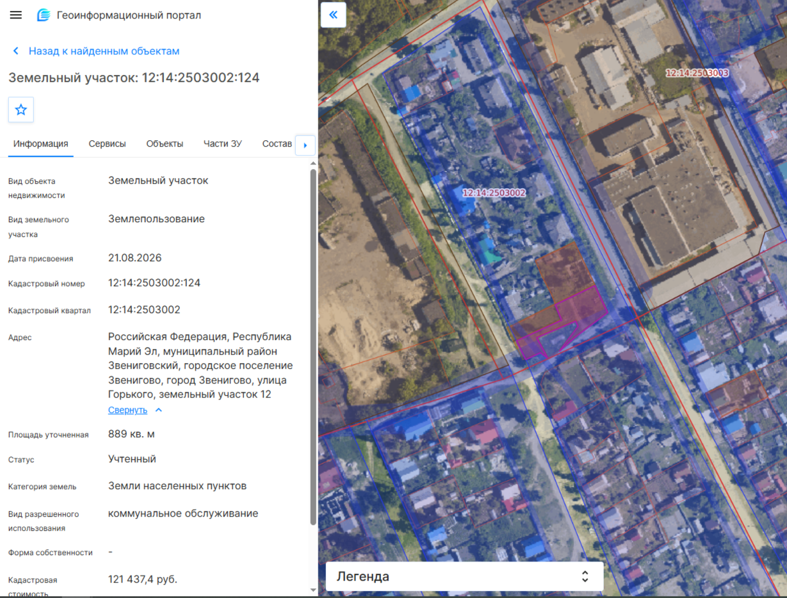Click the Землепользование value

click(156, 219)
